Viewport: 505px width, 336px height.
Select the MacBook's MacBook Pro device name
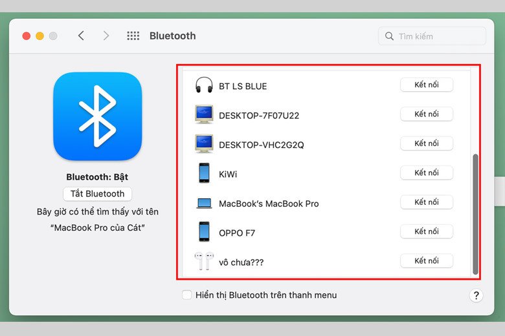pos(269,204)
